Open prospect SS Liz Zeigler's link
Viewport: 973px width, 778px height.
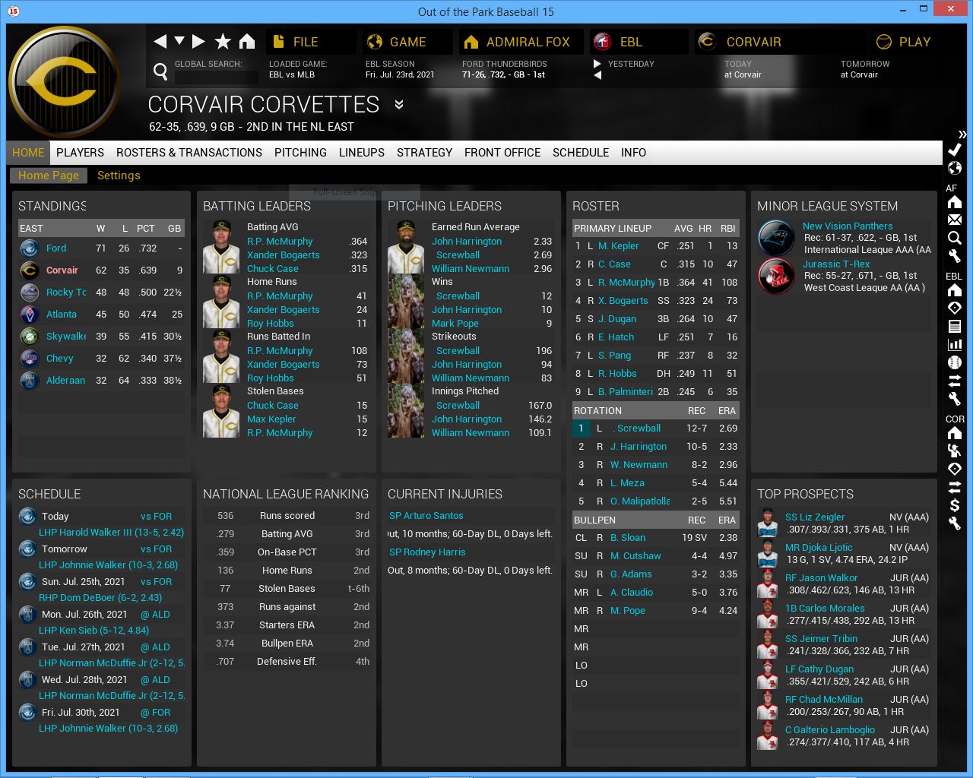(815, 517)
